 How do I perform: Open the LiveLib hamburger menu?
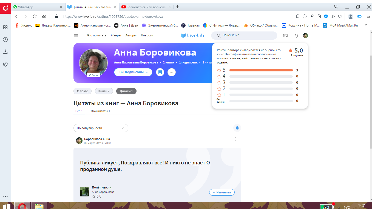tap(76, 36)
